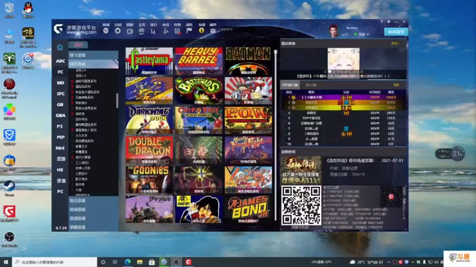Open the Steam desktop shortcut
The width and height of the screenshot is (476, 267).
(x=10, y=187)
